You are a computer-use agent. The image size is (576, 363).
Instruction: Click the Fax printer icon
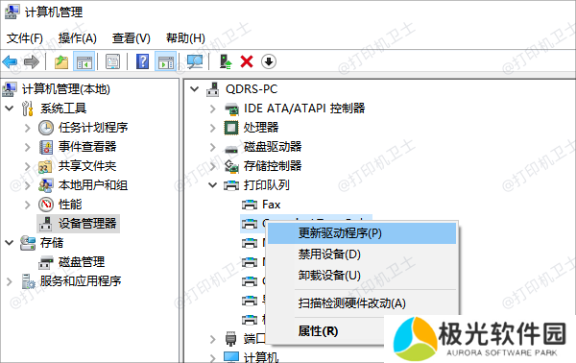(250, 205)
